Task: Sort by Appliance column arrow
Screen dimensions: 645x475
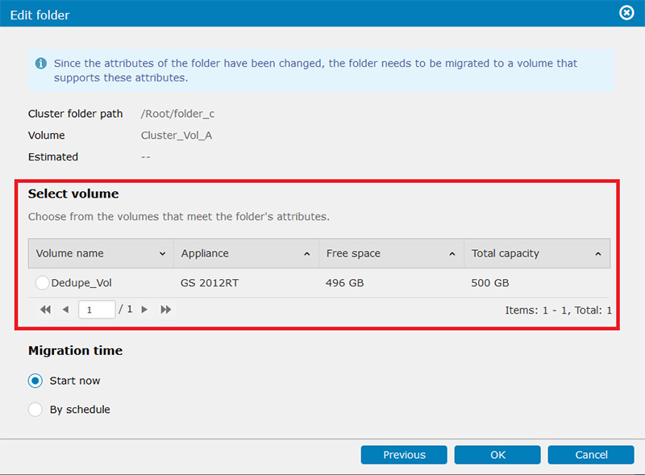Action: point(307,253)
